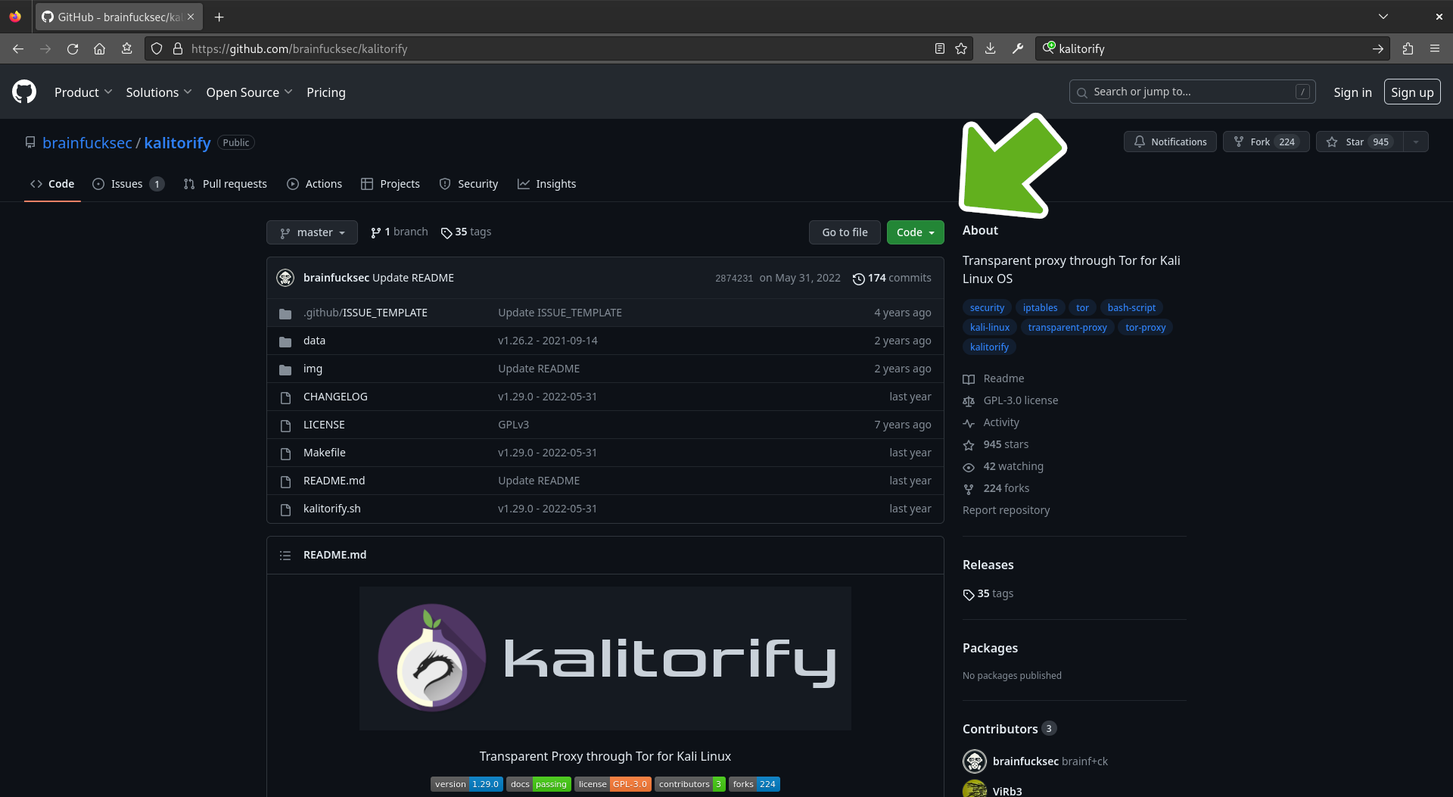This screenshot has width=1453, height=797.
Task: Click the GitHub logo home icon
Action: coord(24,92)
